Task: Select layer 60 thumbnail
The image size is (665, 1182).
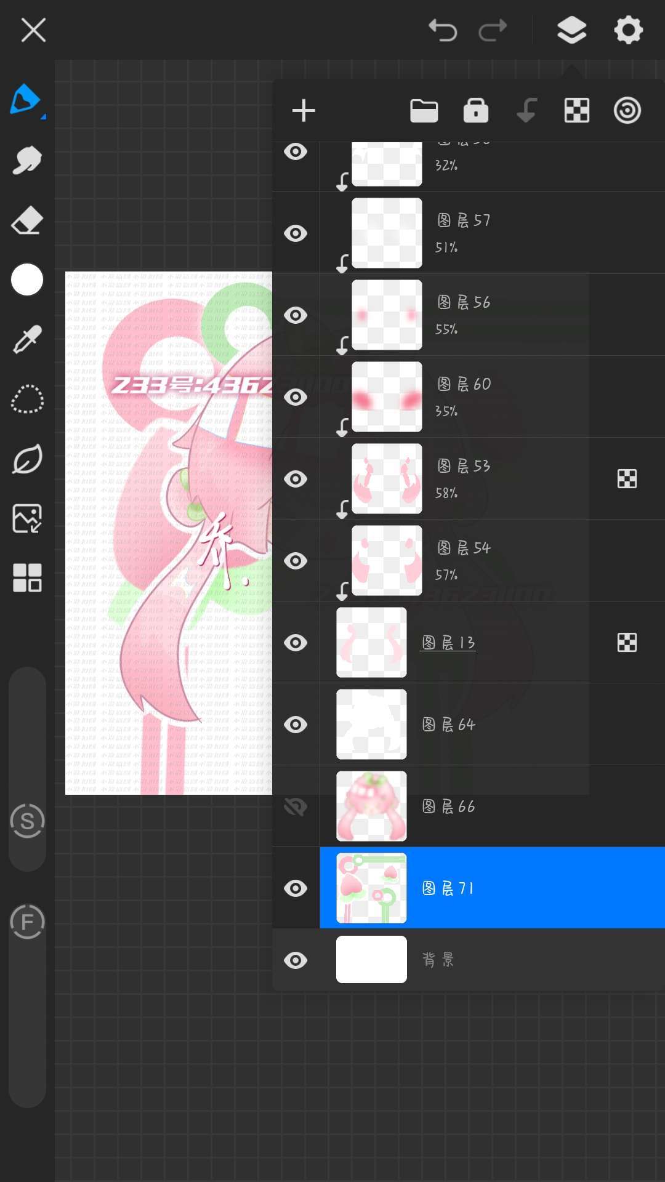Action: 387,397
